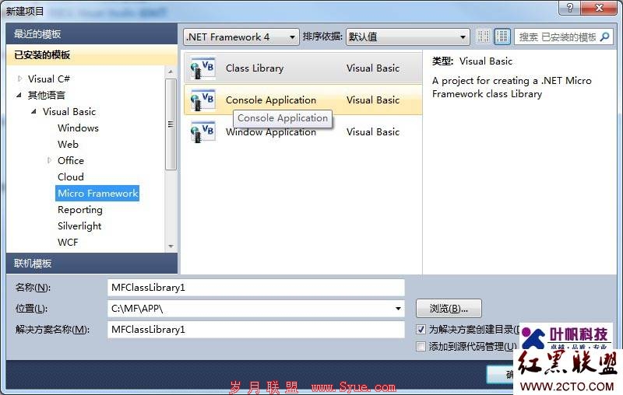This screenshot has height=395, width=623.
Task: Select Micro Framework template category
Action: tap(97, 193)
